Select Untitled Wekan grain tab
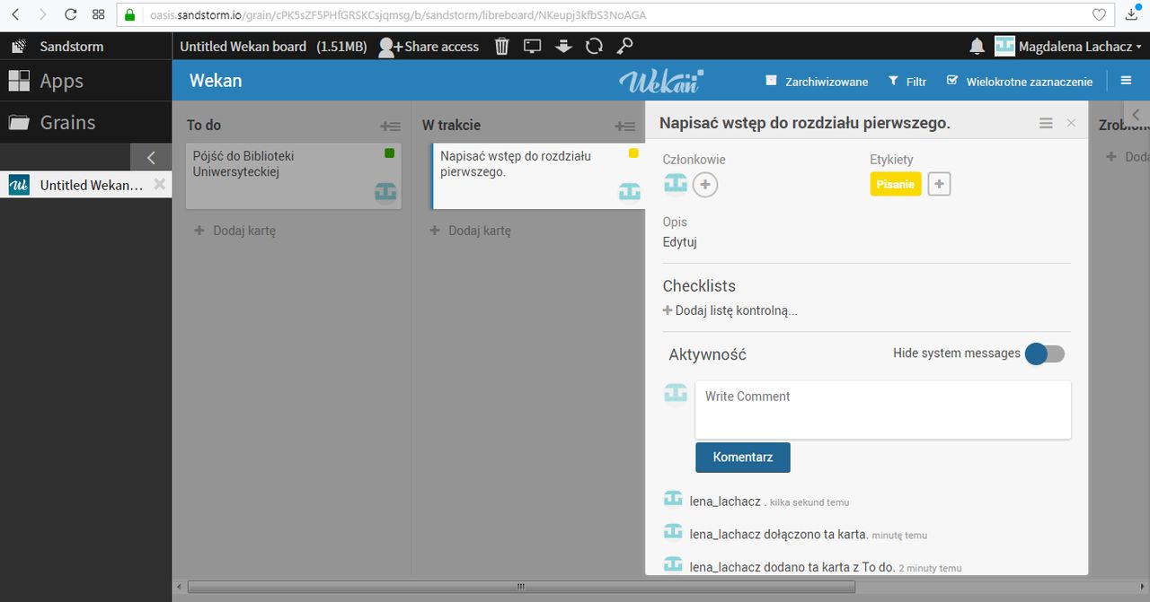 (x=76, y=185)
